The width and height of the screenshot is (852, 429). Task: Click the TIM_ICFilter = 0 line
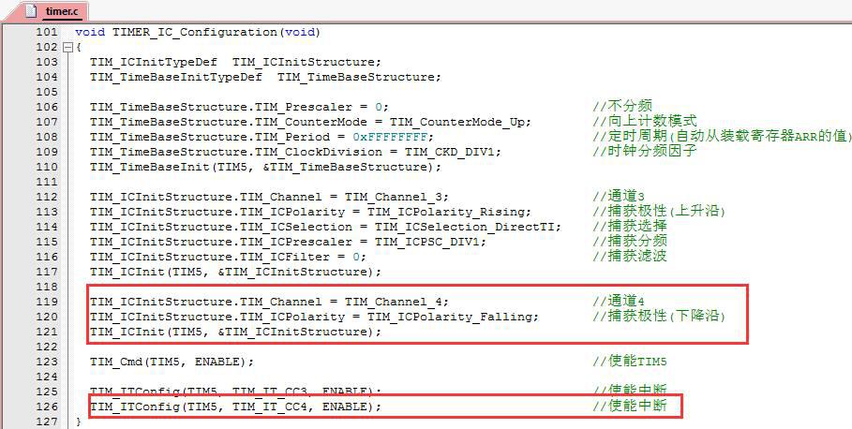[x=228, y=257]
